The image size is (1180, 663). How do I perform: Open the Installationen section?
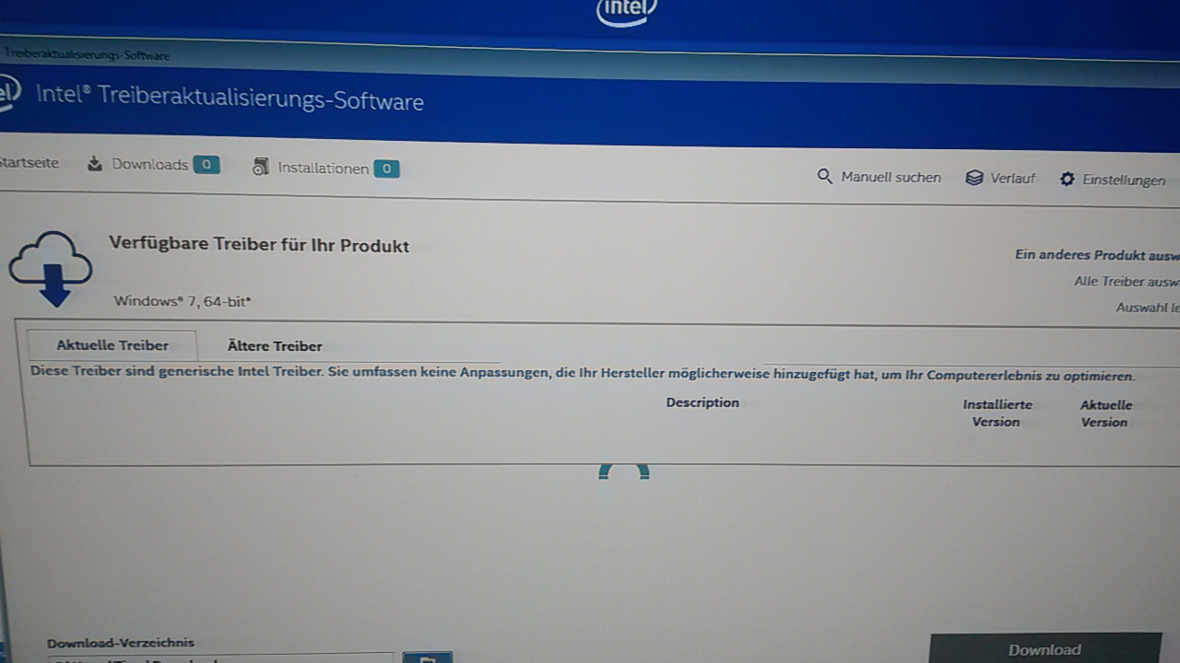click(325, 169)
